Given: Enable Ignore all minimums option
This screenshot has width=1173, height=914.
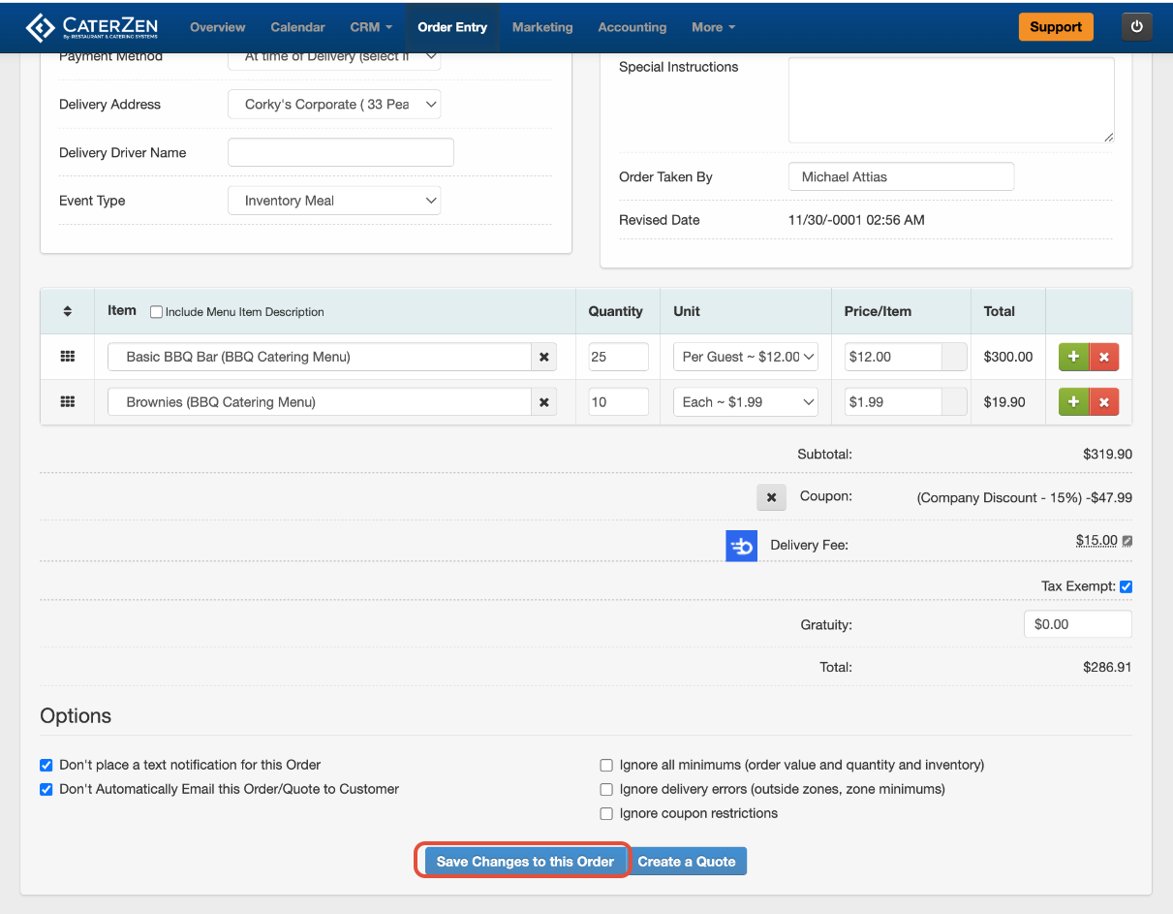Looking at the screenshot, I should tap(606, 765).
